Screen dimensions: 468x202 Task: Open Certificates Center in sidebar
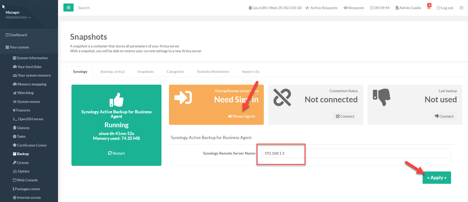(x=32, y=145)
